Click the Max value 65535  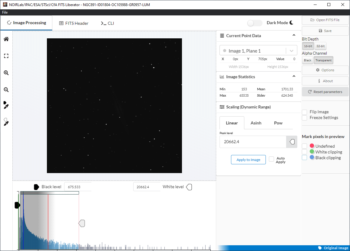(x=244, y=95)
